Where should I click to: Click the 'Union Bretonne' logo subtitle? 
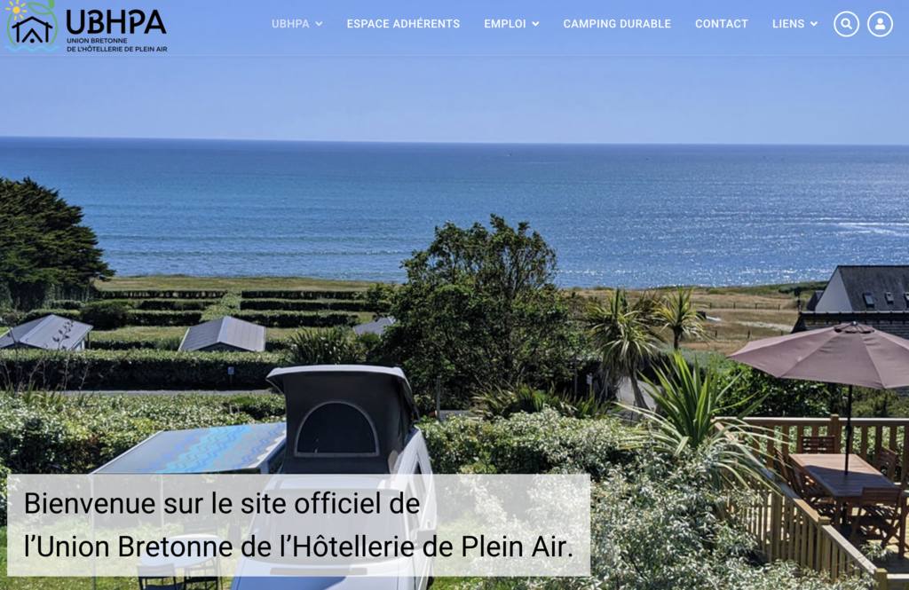[116, 45]
